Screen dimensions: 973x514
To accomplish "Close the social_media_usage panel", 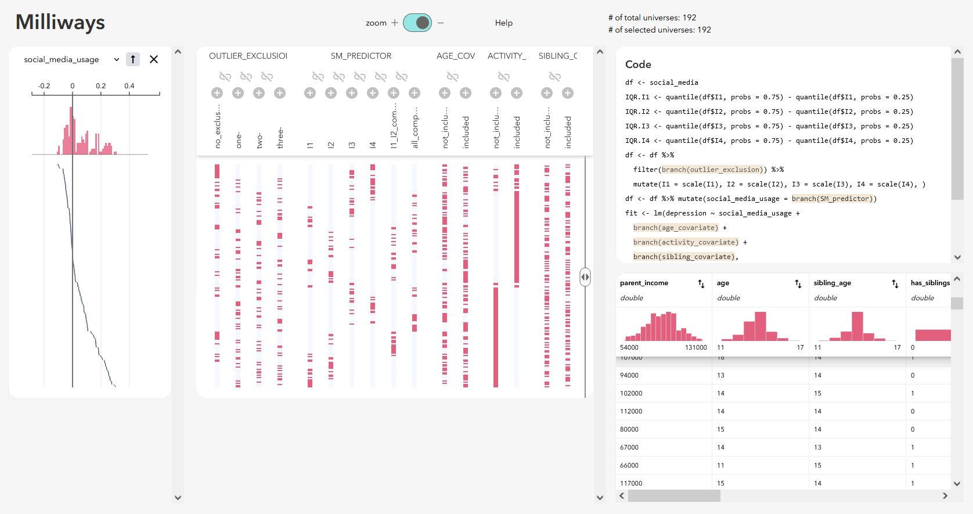I will (154, 59).
